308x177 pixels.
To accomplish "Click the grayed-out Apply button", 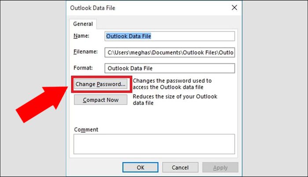I will pos(220,167).
